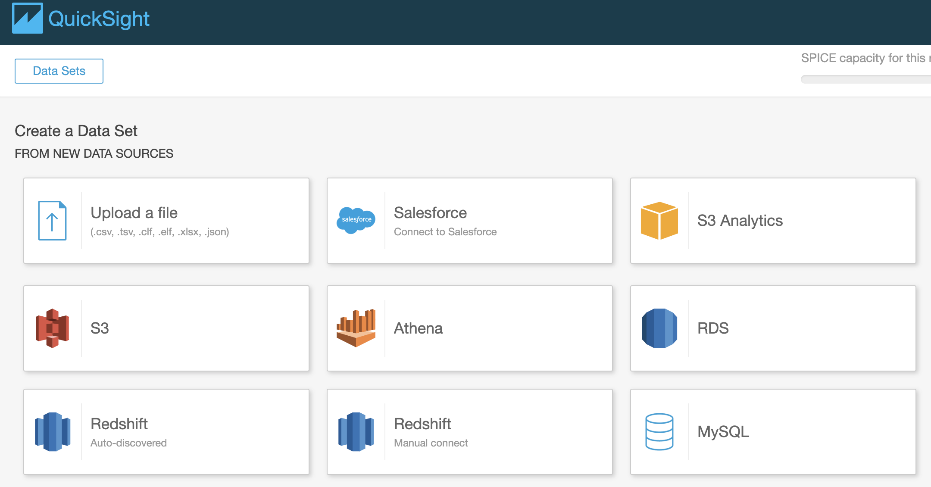The width and height of the screenshot is (931, 487).
Task: Choose the Connect to Salesforce subtitle
Action: [445, 232]
